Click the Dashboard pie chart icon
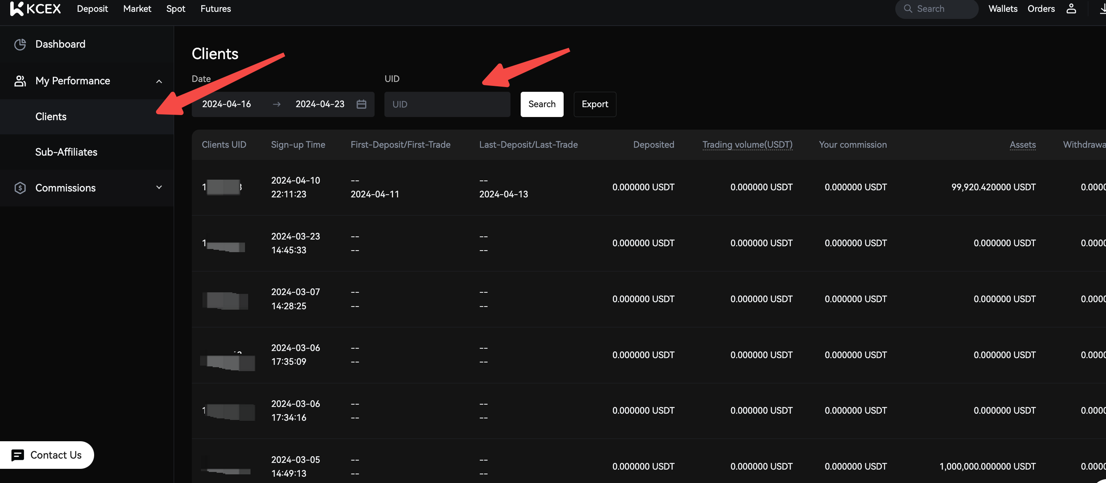 [x=20, y=44]
